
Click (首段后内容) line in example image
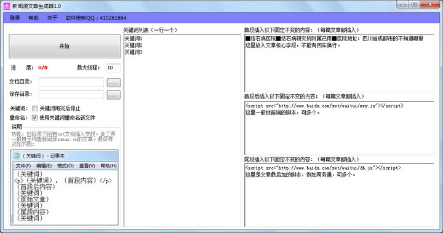(36, 187)
